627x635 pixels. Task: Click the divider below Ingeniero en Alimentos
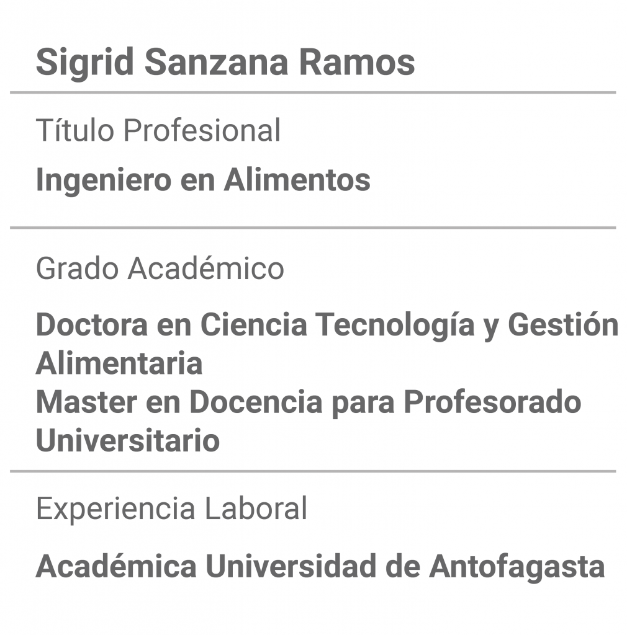click(313, 228)
